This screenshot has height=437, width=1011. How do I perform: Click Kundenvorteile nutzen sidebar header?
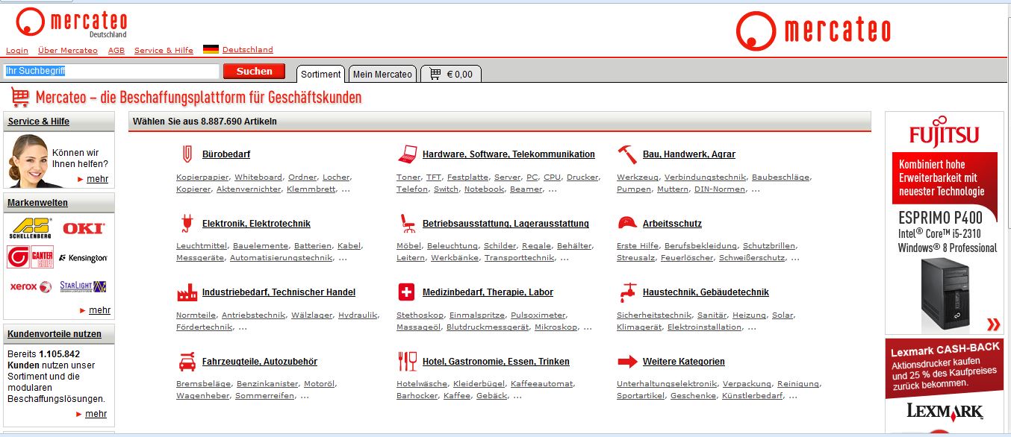pyautogui.click(x=55, y=333)
